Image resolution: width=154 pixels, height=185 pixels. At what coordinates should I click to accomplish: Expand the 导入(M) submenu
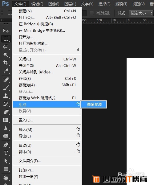coord(47,130)
